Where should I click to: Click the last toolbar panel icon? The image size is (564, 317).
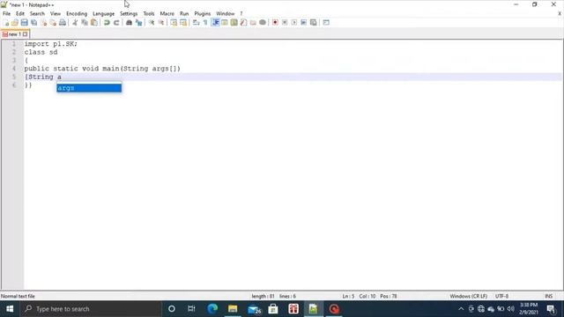tap(326, 23)
